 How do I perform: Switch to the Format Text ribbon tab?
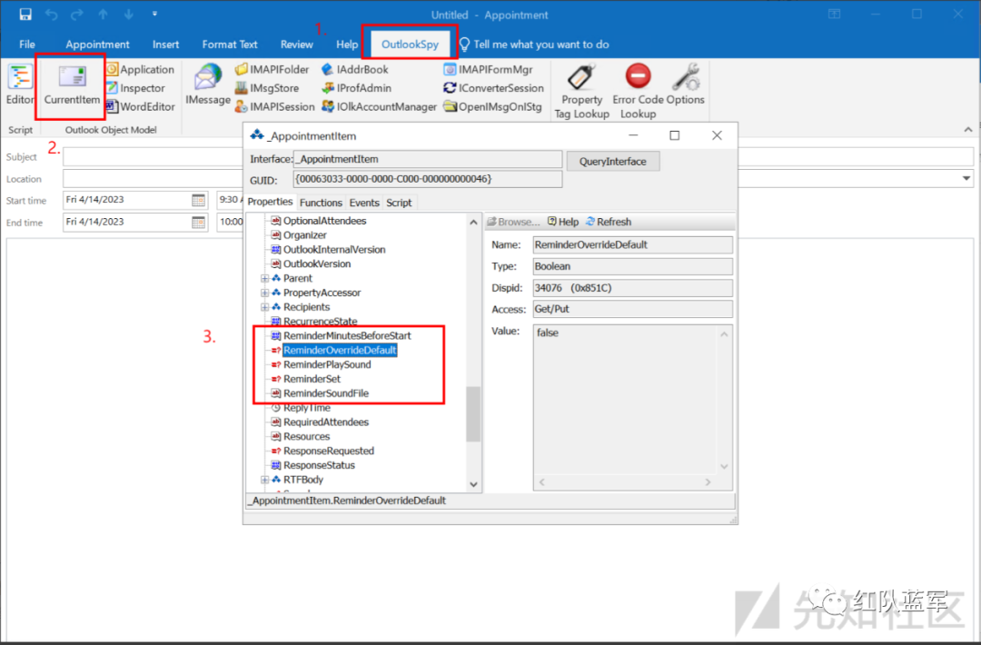[230, 45]
